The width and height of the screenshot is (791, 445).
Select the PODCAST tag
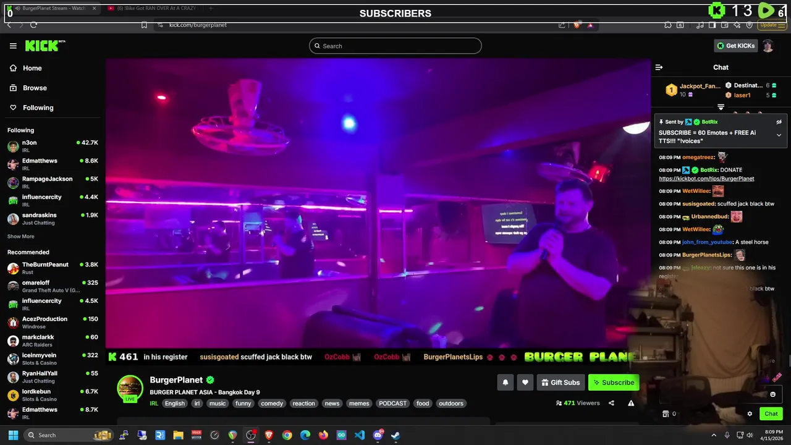[393, 404]
